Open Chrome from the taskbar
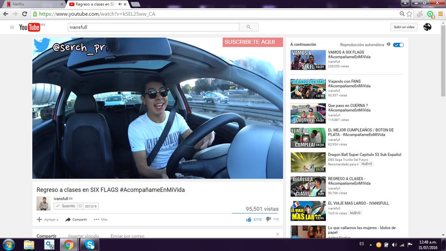Viewport: 446px width, 251px height. (x=68, y=245)
